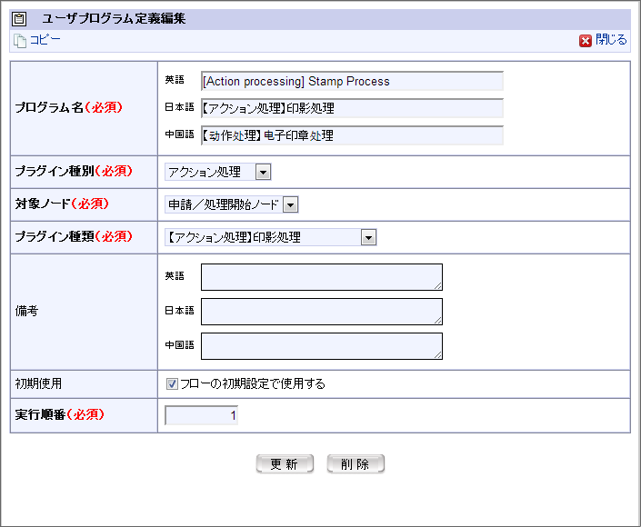Viewport: 641px width, 527px height.
Task: Click the copy document icon
Action: (x=20, y=41)
